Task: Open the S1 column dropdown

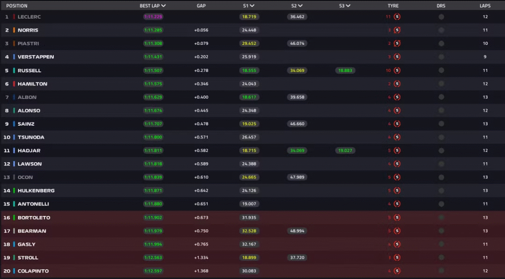Action: click(x=252, y=6)
